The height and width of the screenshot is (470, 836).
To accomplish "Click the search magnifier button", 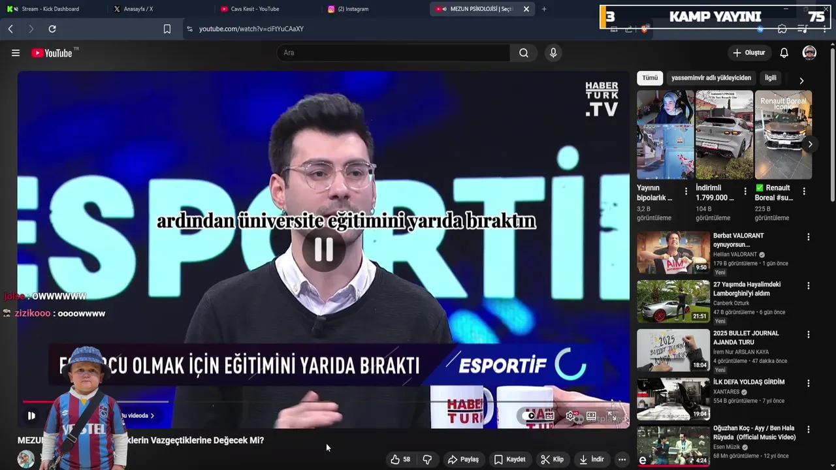I will [x=524, y=53].
